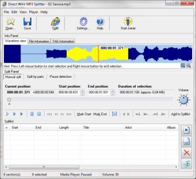Click the Mark End button
The image size is (196, 179).
(x=100, y=114)
